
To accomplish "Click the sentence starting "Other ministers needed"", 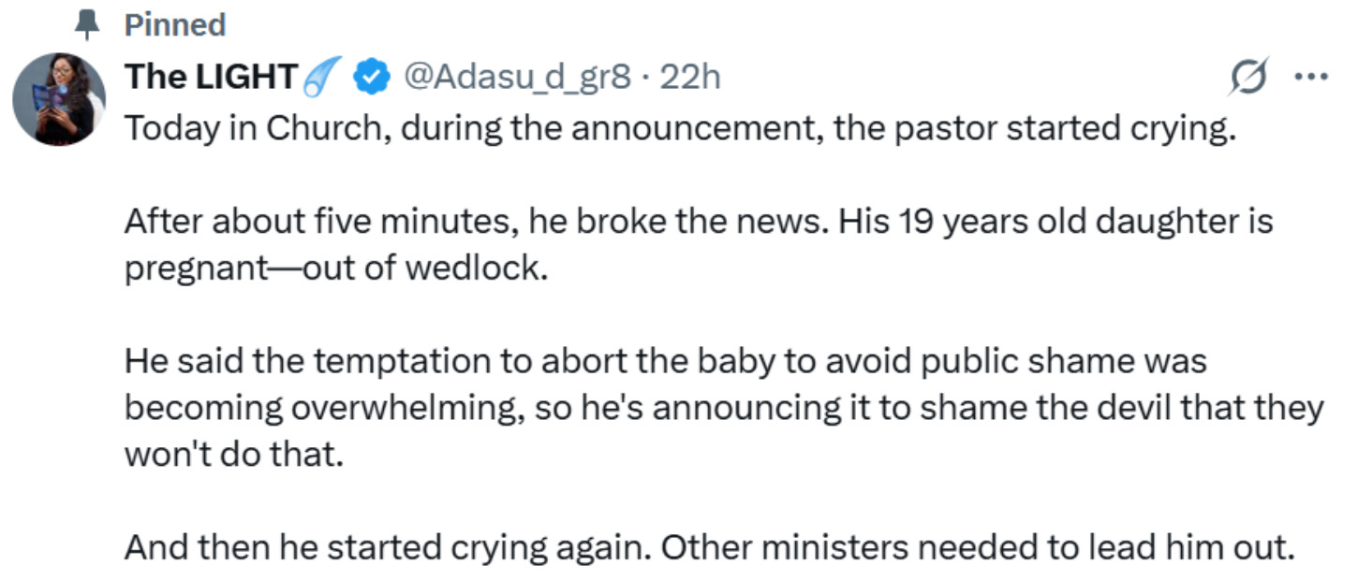I will click(978, 547).
